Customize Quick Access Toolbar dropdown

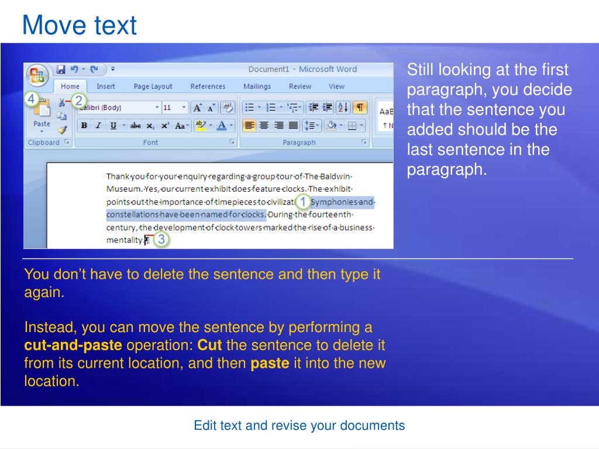tap(113, 70)
